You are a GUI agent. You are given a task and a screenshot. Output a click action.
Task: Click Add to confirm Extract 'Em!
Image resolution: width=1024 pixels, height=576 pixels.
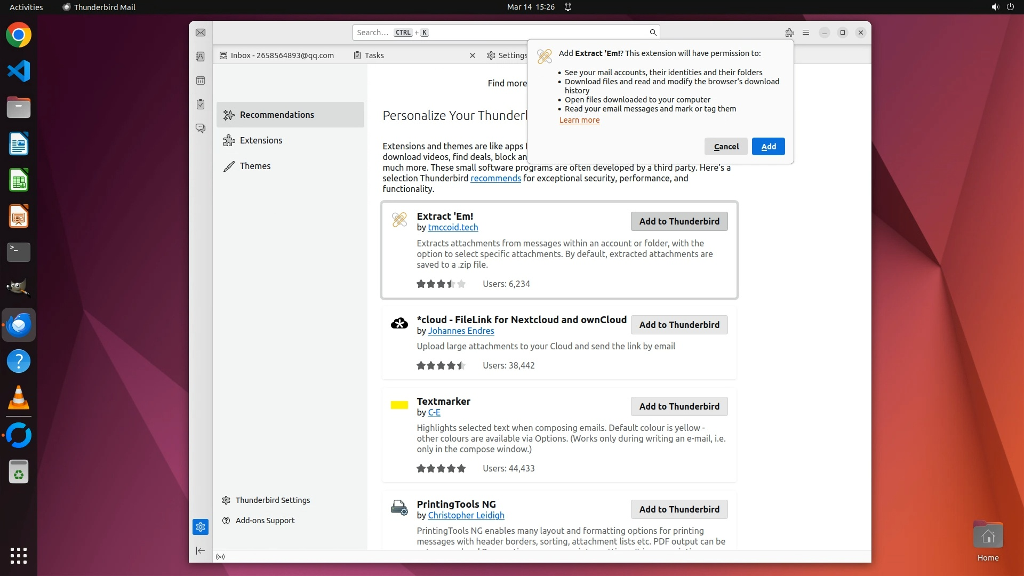tap(768, 147)
